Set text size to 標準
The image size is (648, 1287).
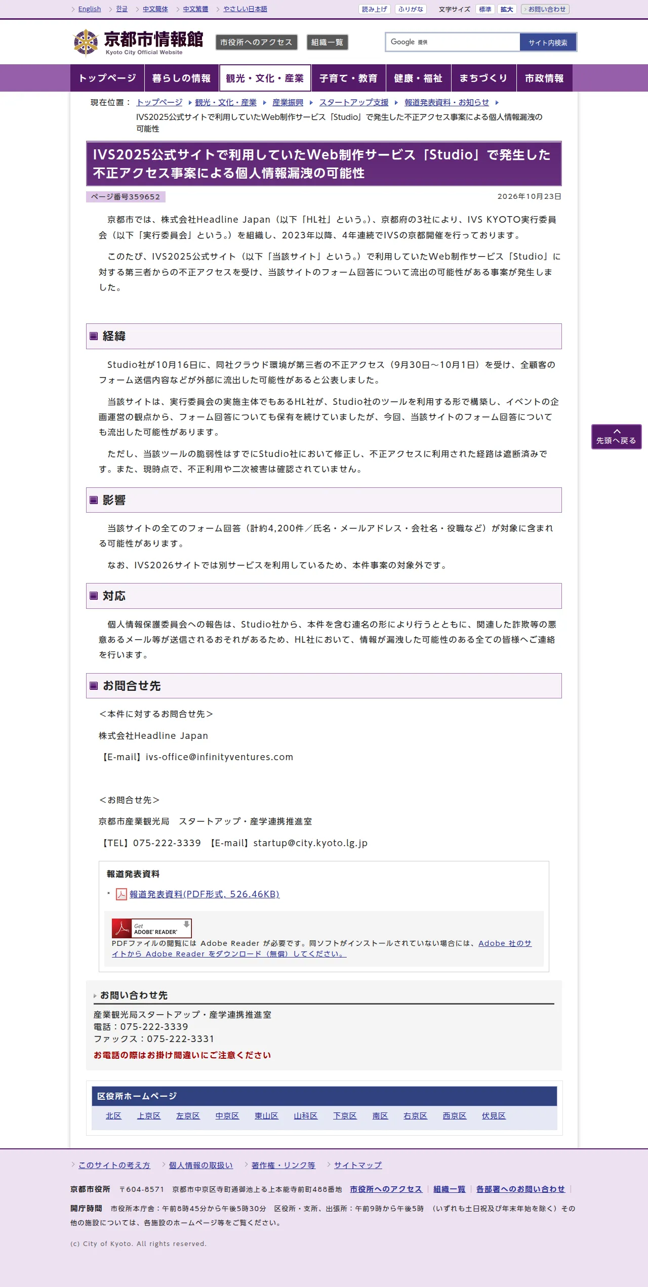pos(485,9)
